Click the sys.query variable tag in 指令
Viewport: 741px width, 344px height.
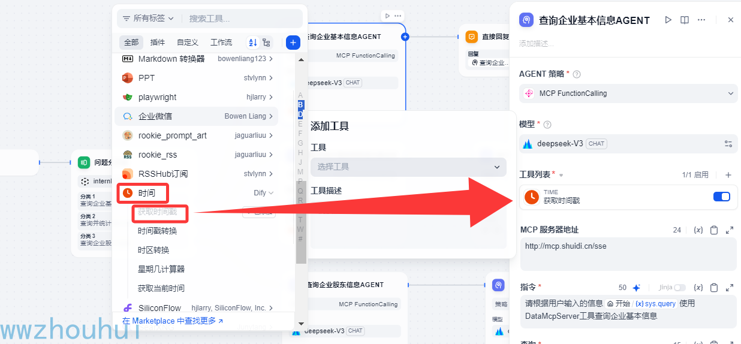click(x=655, y=304)
